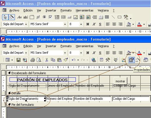Open Insertar menu in lower window
This screenshot has height=118, width=151.
tap(51, 46)
